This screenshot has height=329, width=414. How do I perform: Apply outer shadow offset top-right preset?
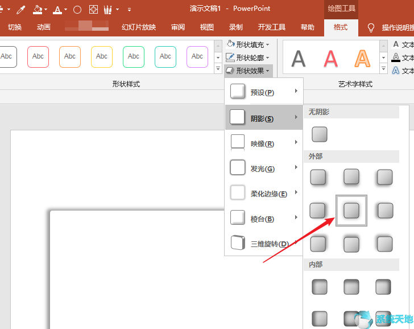(x=318, y=244)
